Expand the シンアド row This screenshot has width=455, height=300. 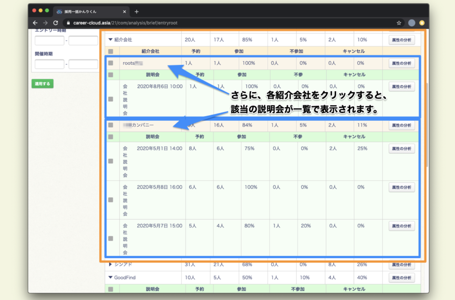110,264
